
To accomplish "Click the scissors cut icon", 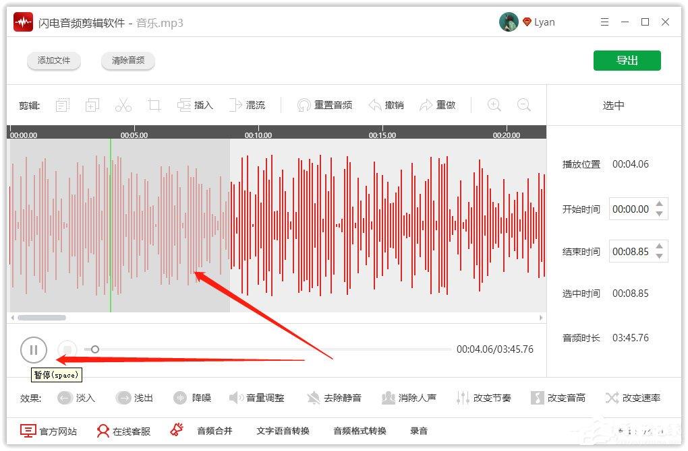I will 123,105.
